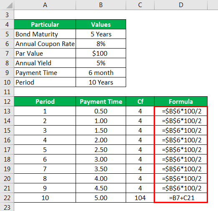Image resolution: width=218 pixels, height=211 pixels.
Task: Select payment time 2.50 cell
Action: pos(101,149)
